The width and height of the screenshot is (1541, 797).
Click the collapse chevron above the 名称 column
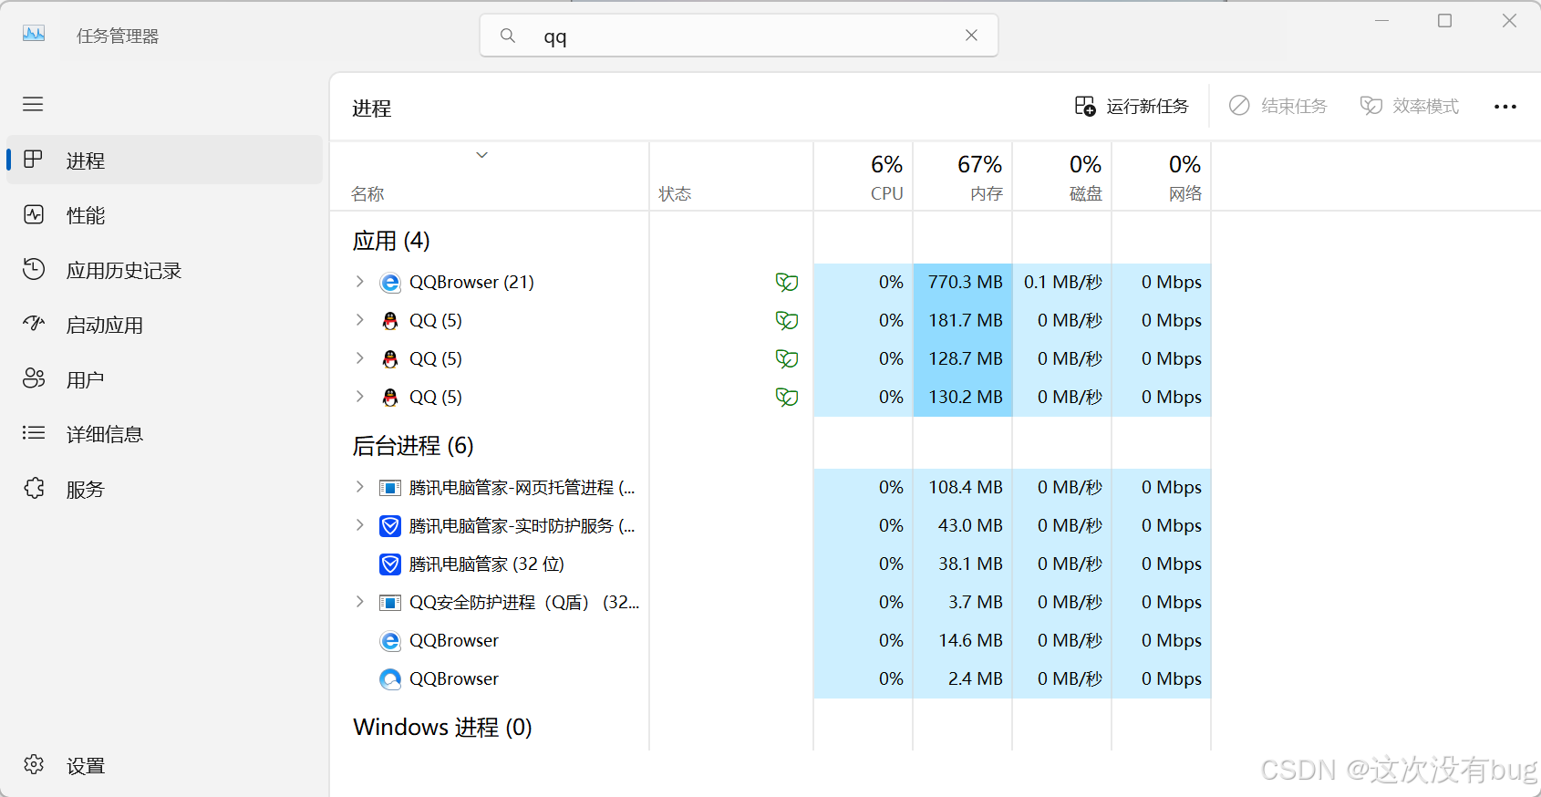(481, 155)
